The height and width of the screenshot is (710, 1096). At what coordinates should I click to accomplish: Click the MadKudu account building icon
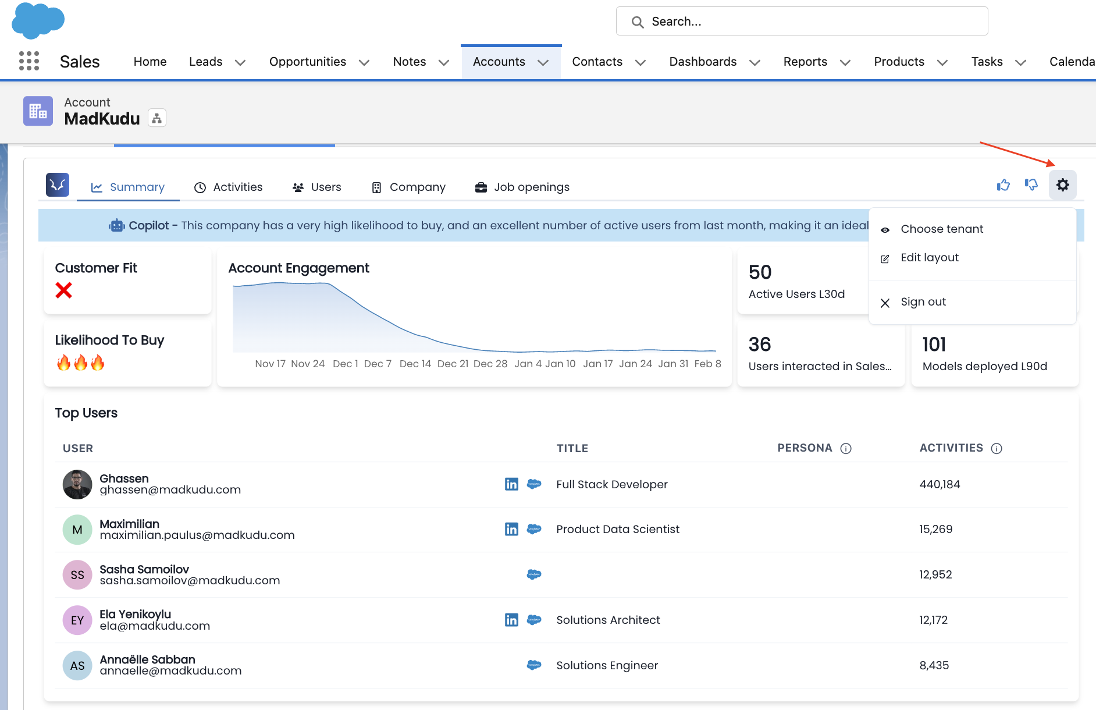click(x=38, y=111)
